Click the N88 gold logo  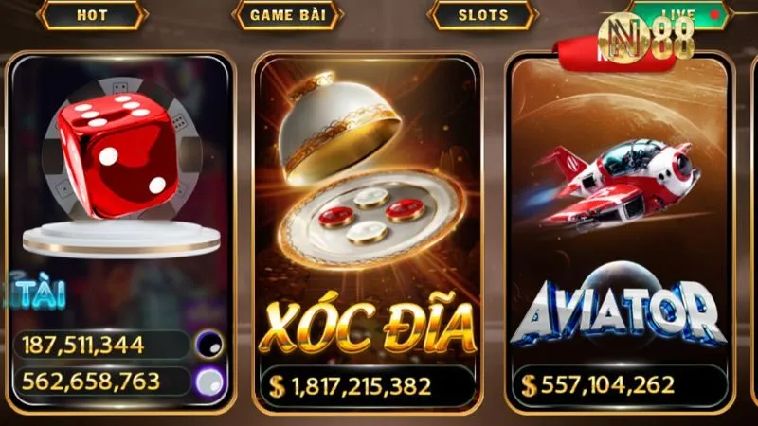(x=646, y=40)
